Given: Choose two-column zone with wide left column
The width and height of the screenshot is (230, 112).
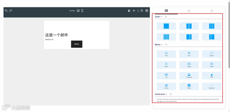Looking at the screenshot, I should (x=189, y=37).
